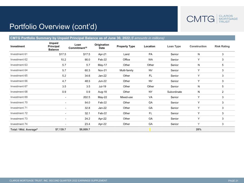Click the 'Subordinate' loan type cell
Viewport: 244px width, 183px height.
[x=174, y=92]
